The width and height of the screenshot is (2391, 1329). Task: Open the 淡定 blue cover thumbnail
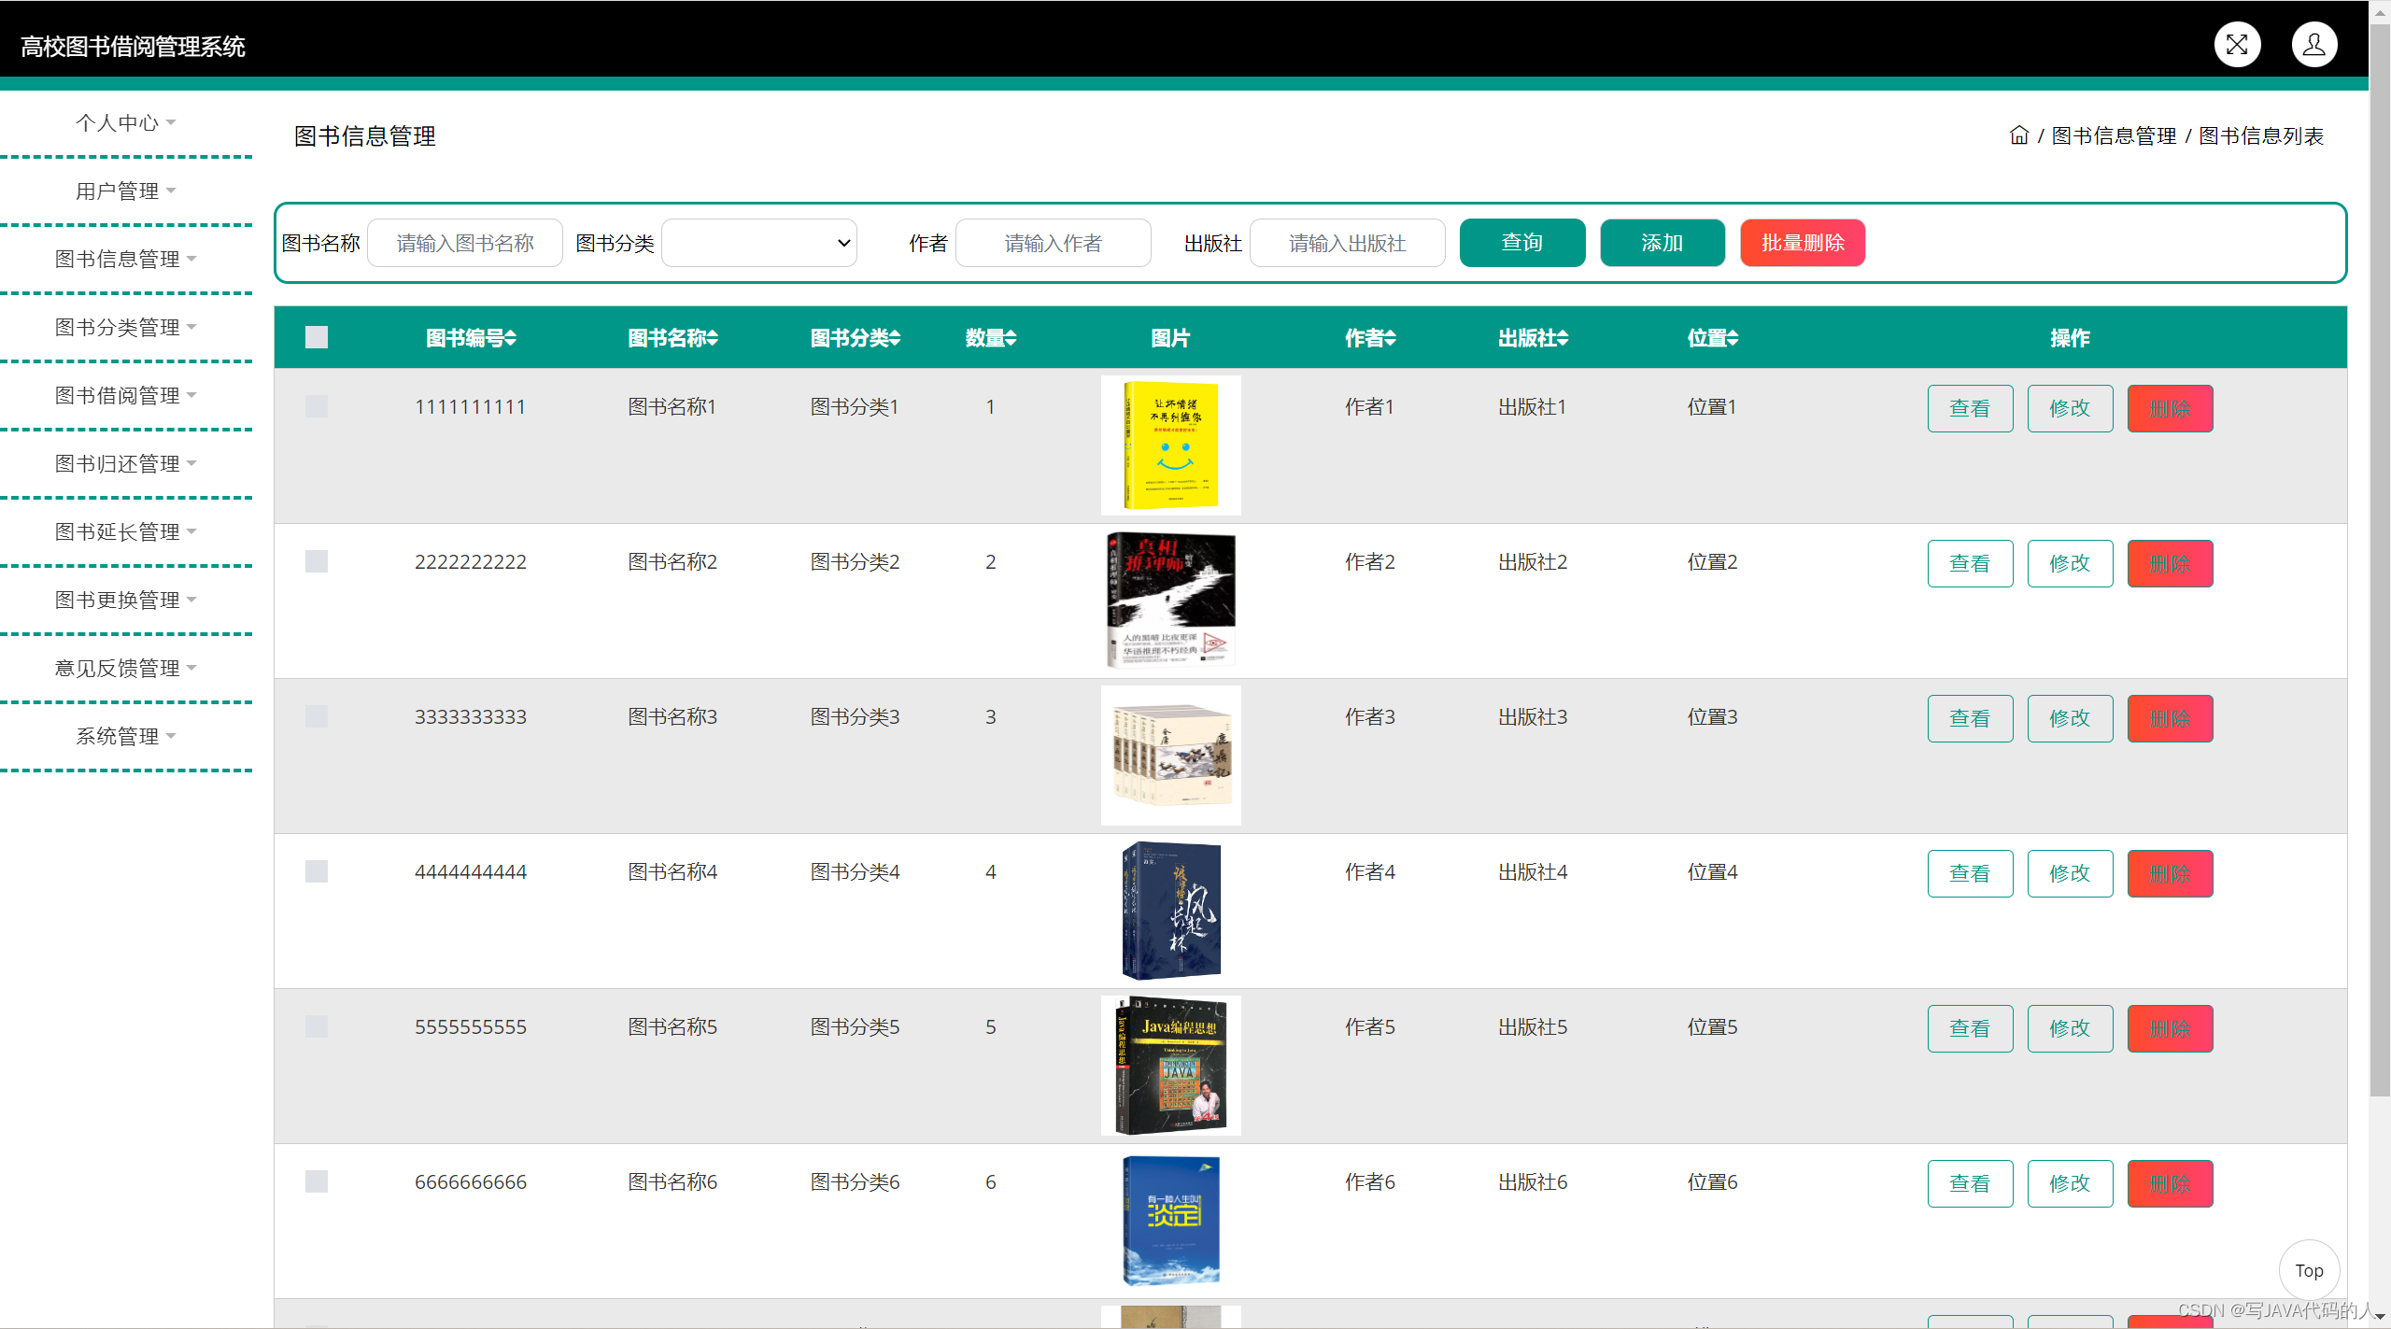[1171, 1221]
